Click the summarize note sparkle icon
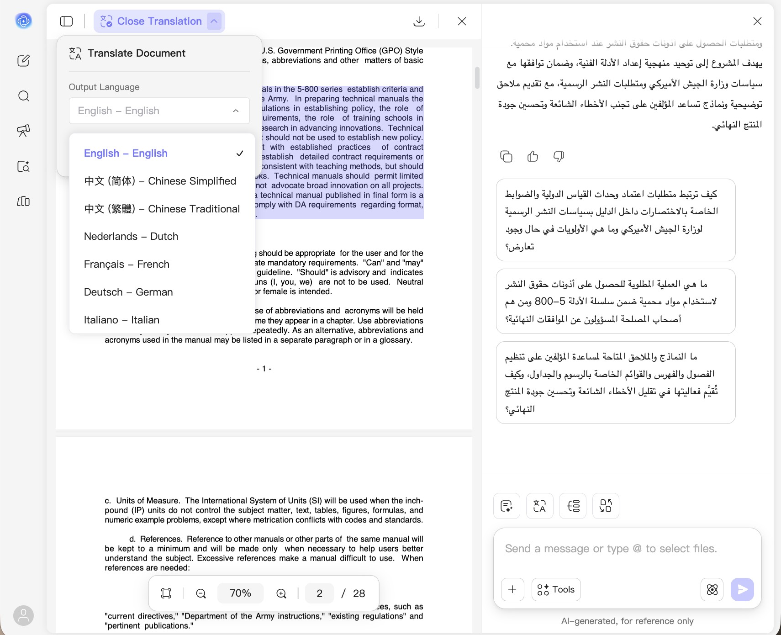Image resolution: width=781 pixels, height=635 pixels. point(507,506)
